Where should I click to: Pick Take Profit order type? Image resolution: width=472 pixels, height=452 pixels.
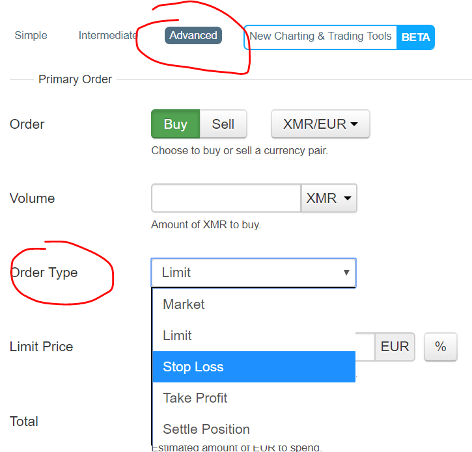[195, 398]
